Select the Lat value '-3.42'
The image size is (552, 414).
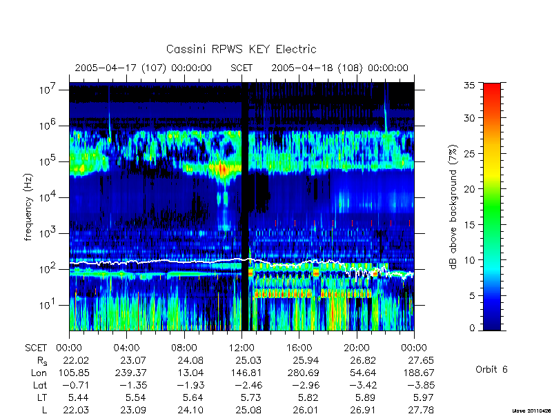point(364,385)
